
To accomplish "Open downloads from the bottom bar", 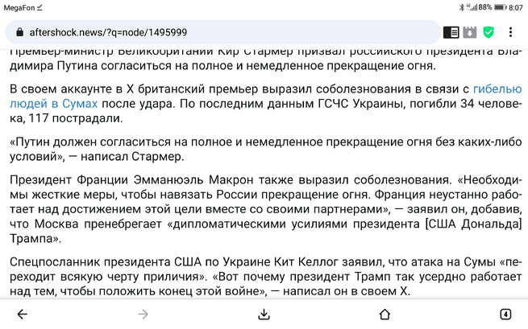I will click(x=264, y=315).
